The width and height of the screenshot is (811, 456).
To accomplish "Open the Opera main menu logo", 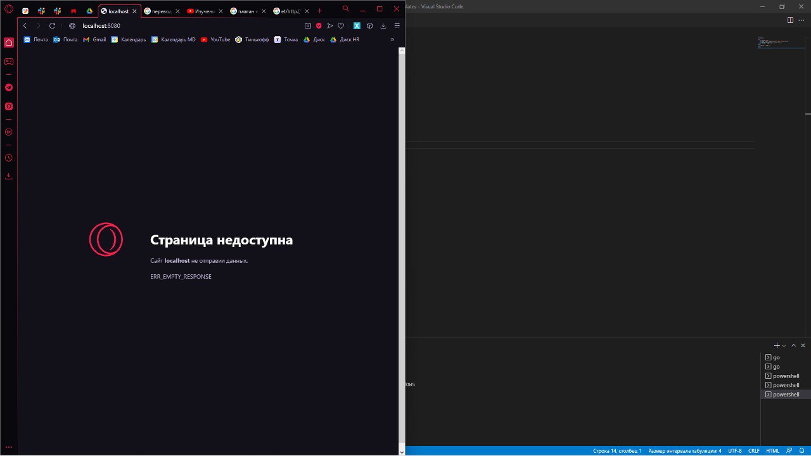I will pos(9,9).
